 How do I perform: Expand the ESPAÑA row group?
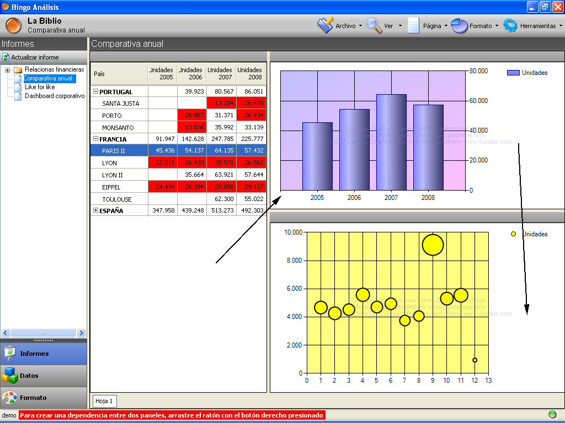(95, 210)
